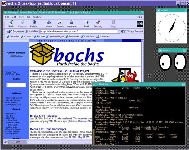Open the Home toolbar icon

(49, 24)
